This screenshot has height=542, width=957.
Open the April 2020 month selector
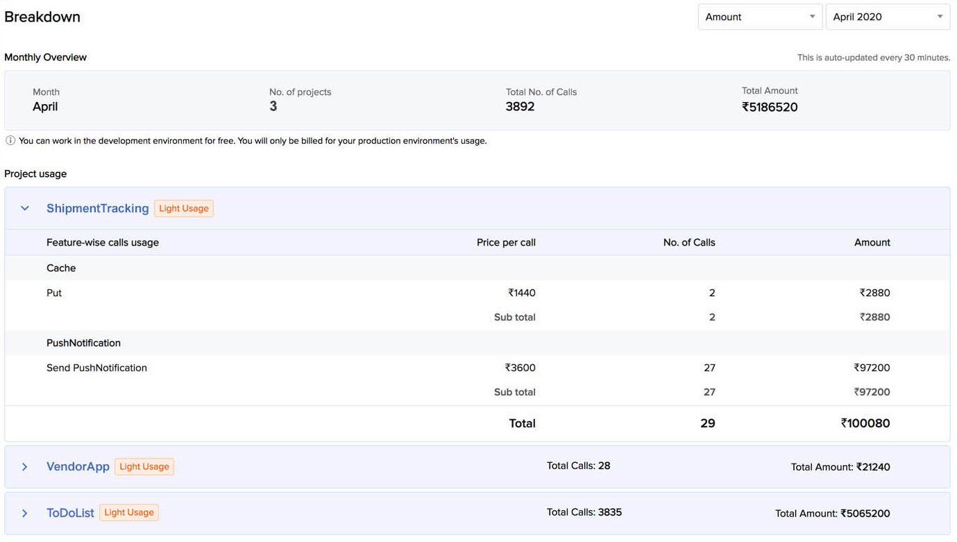pyautogui.click(x=888, y=16)
